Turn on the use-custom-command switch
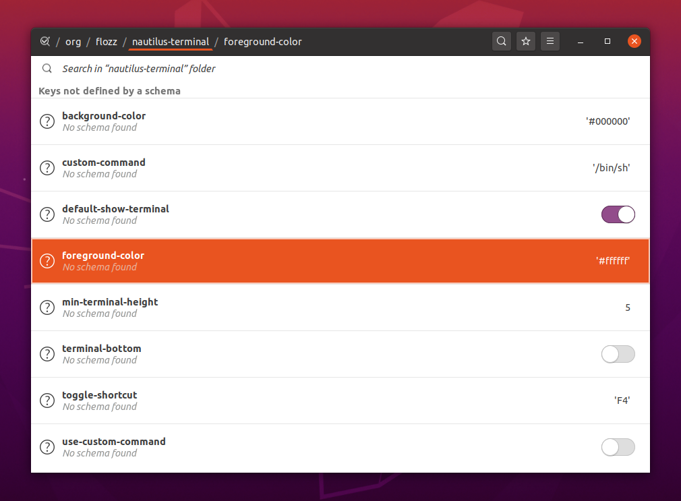 point(618,447)
